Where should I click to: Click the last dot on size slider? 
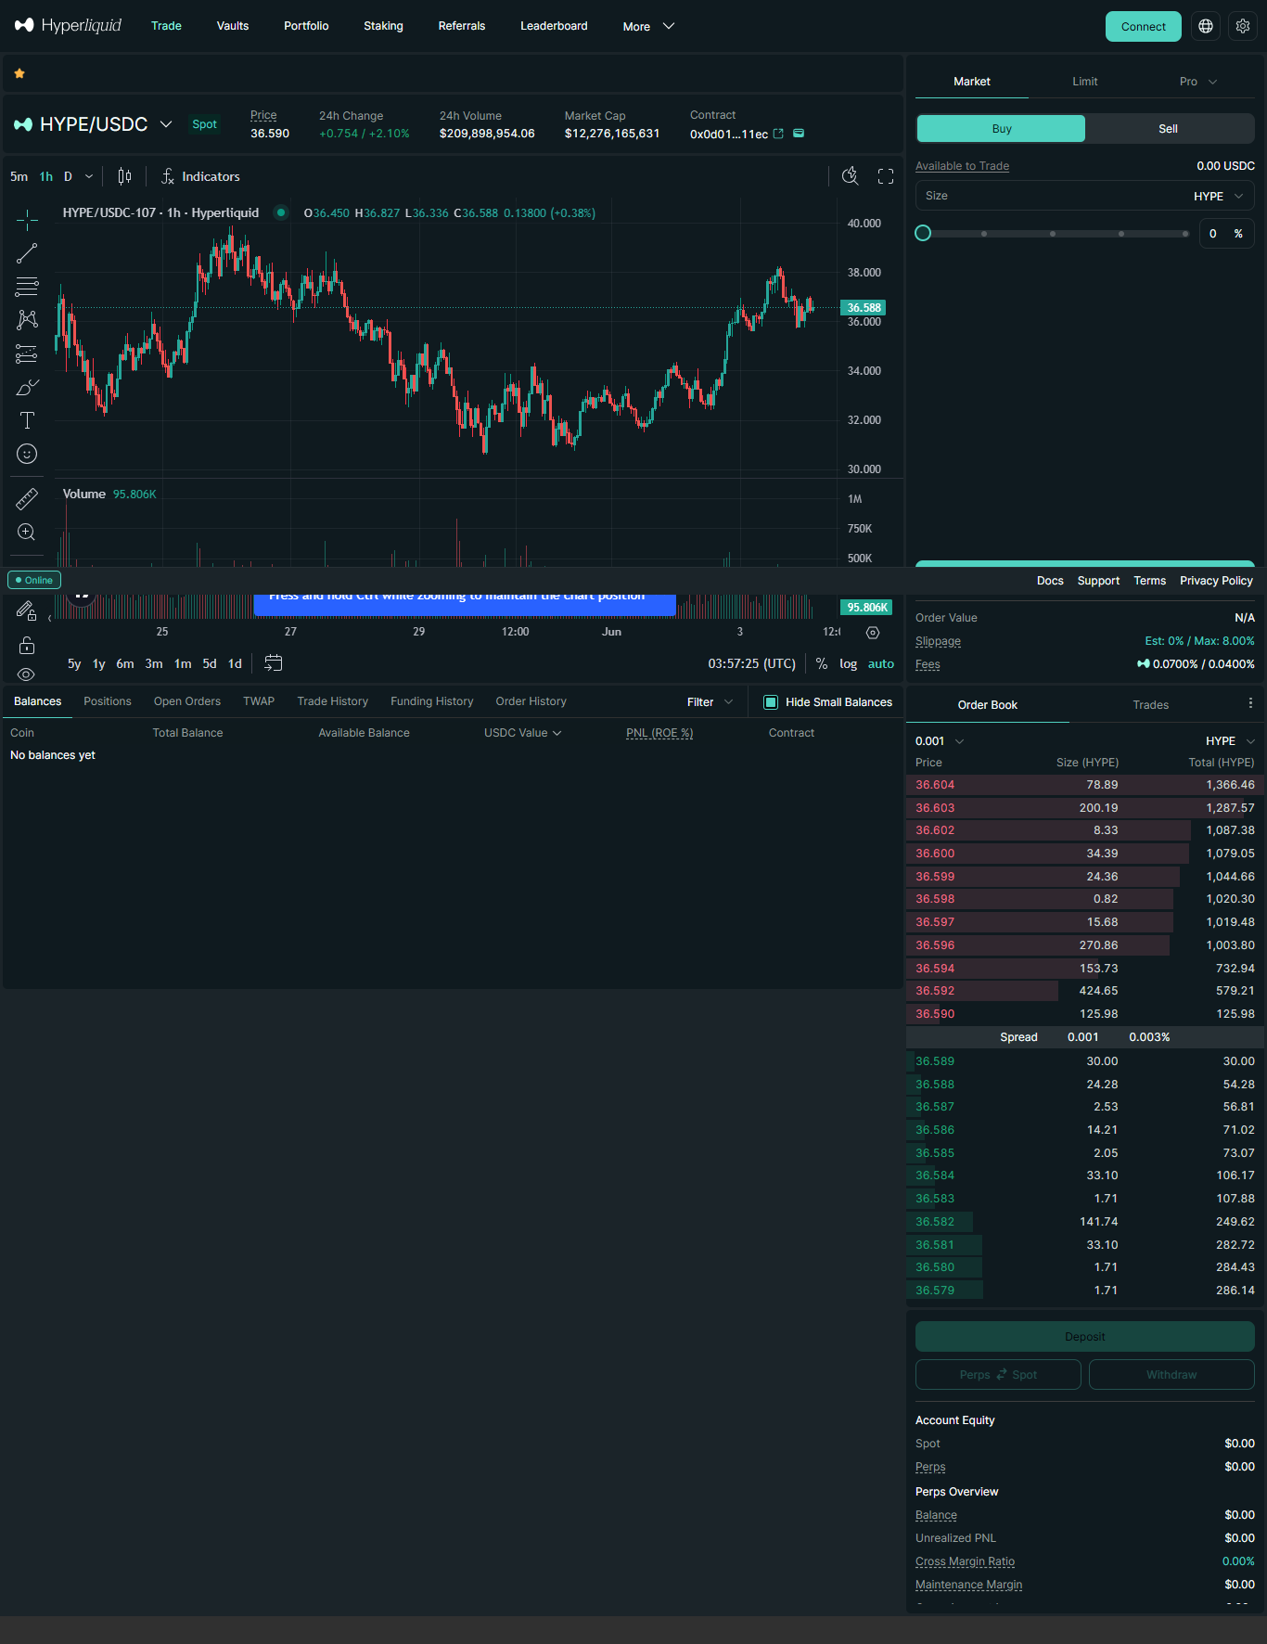coord(1185,234)
